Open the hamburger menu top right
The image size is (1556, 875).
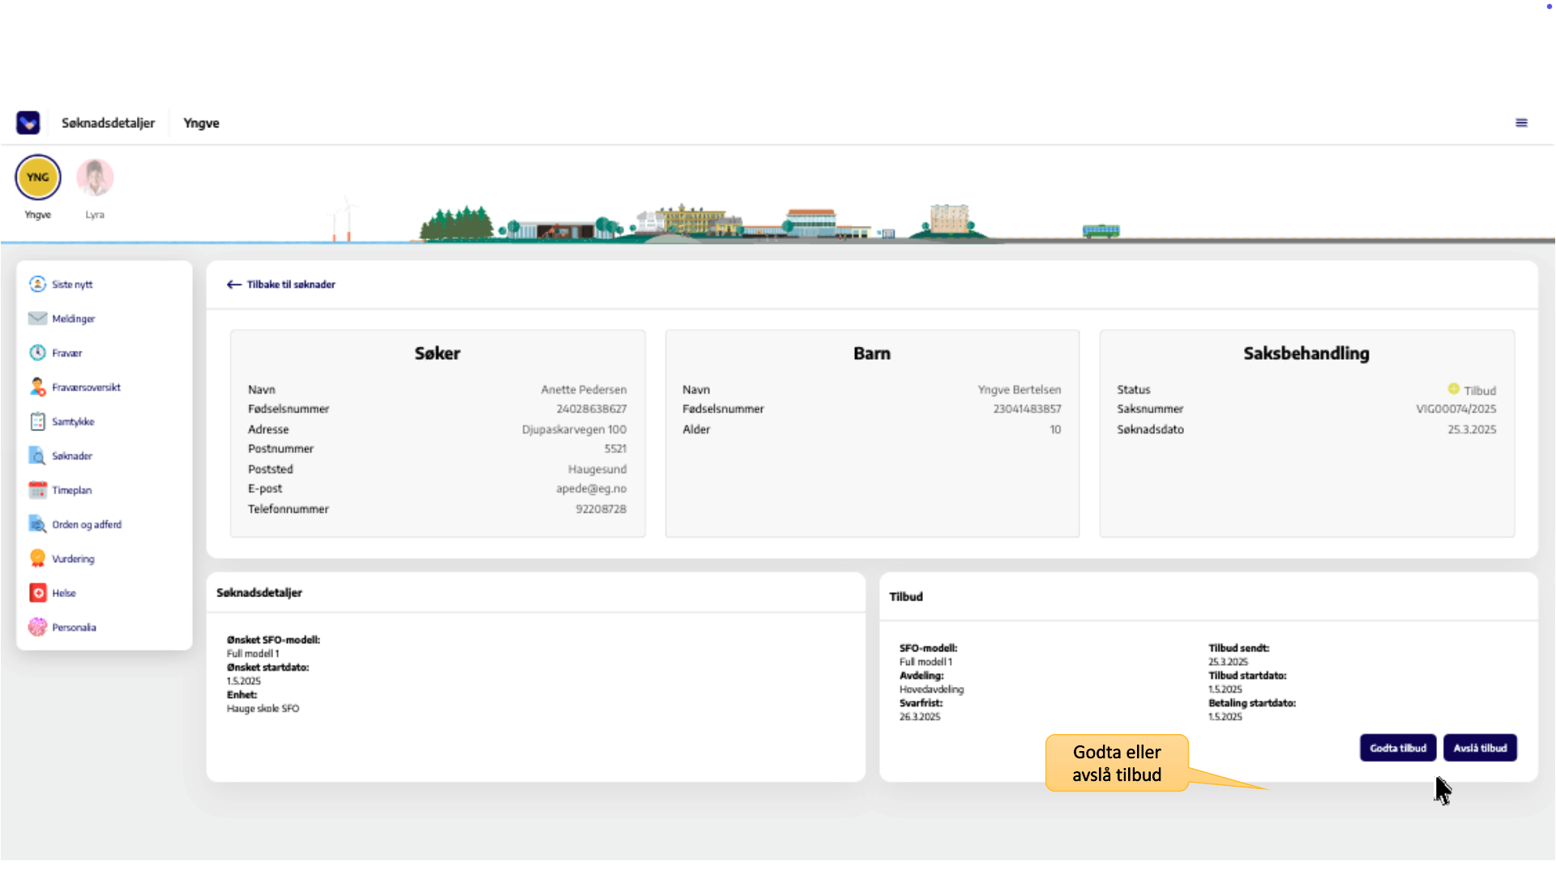tap(1521, 123)
